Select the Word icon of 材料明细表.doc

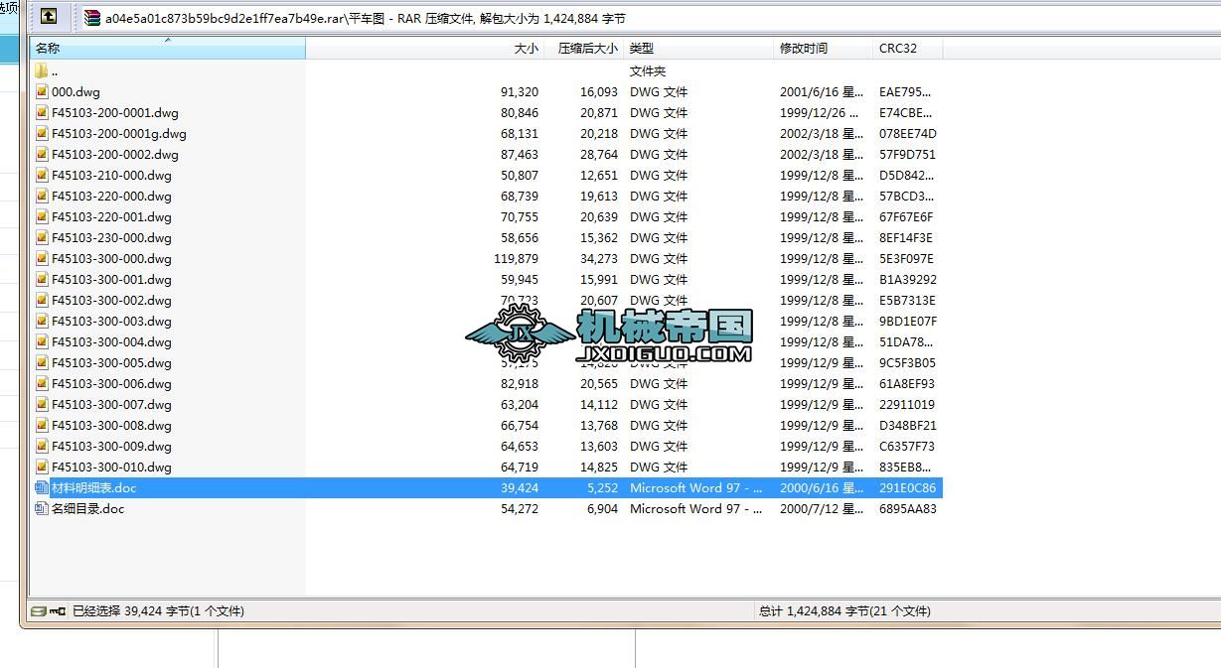[42, 487]
